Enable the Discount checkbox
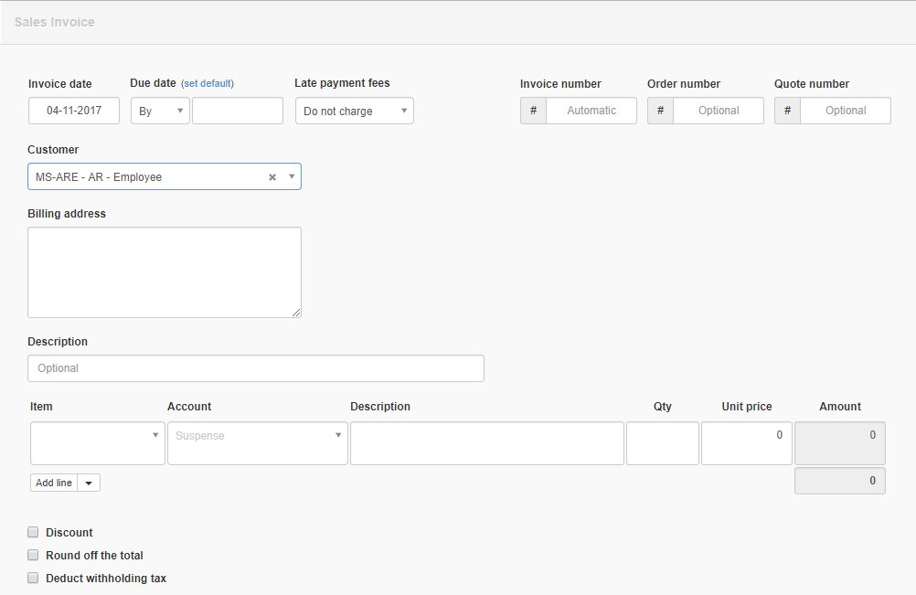Image resolution: width=916 pixels, height=595 pixels. (x=34, y=532)
